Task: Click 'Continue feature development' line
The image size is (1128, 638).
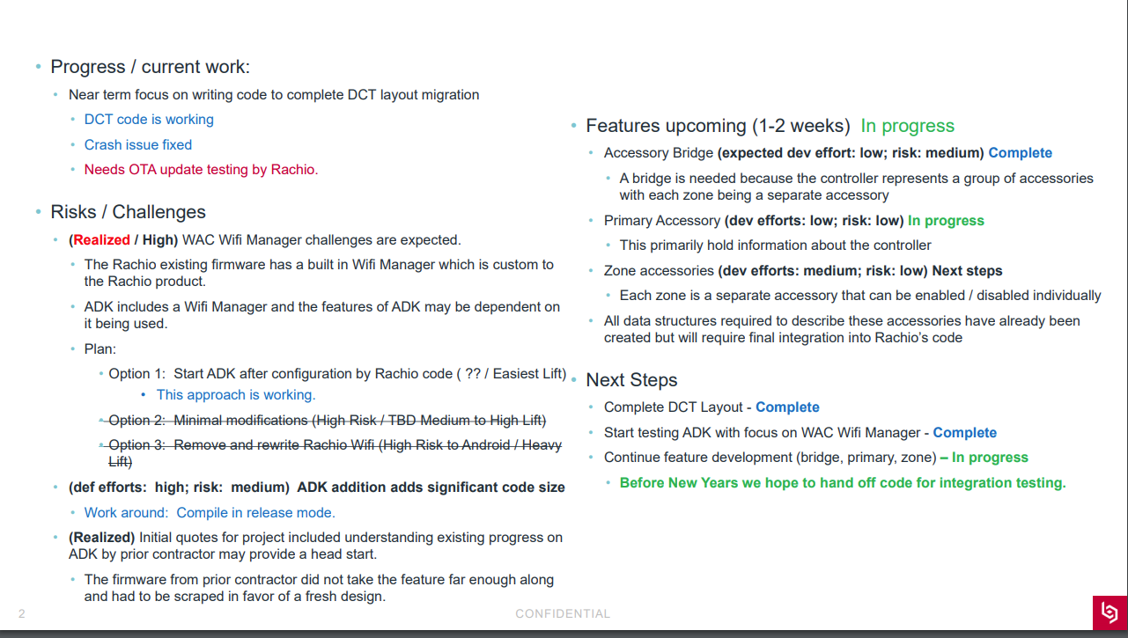Action: 816,458
